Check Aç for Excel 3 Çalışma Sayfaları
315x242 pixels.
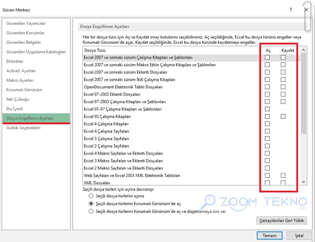pos(267,139)
